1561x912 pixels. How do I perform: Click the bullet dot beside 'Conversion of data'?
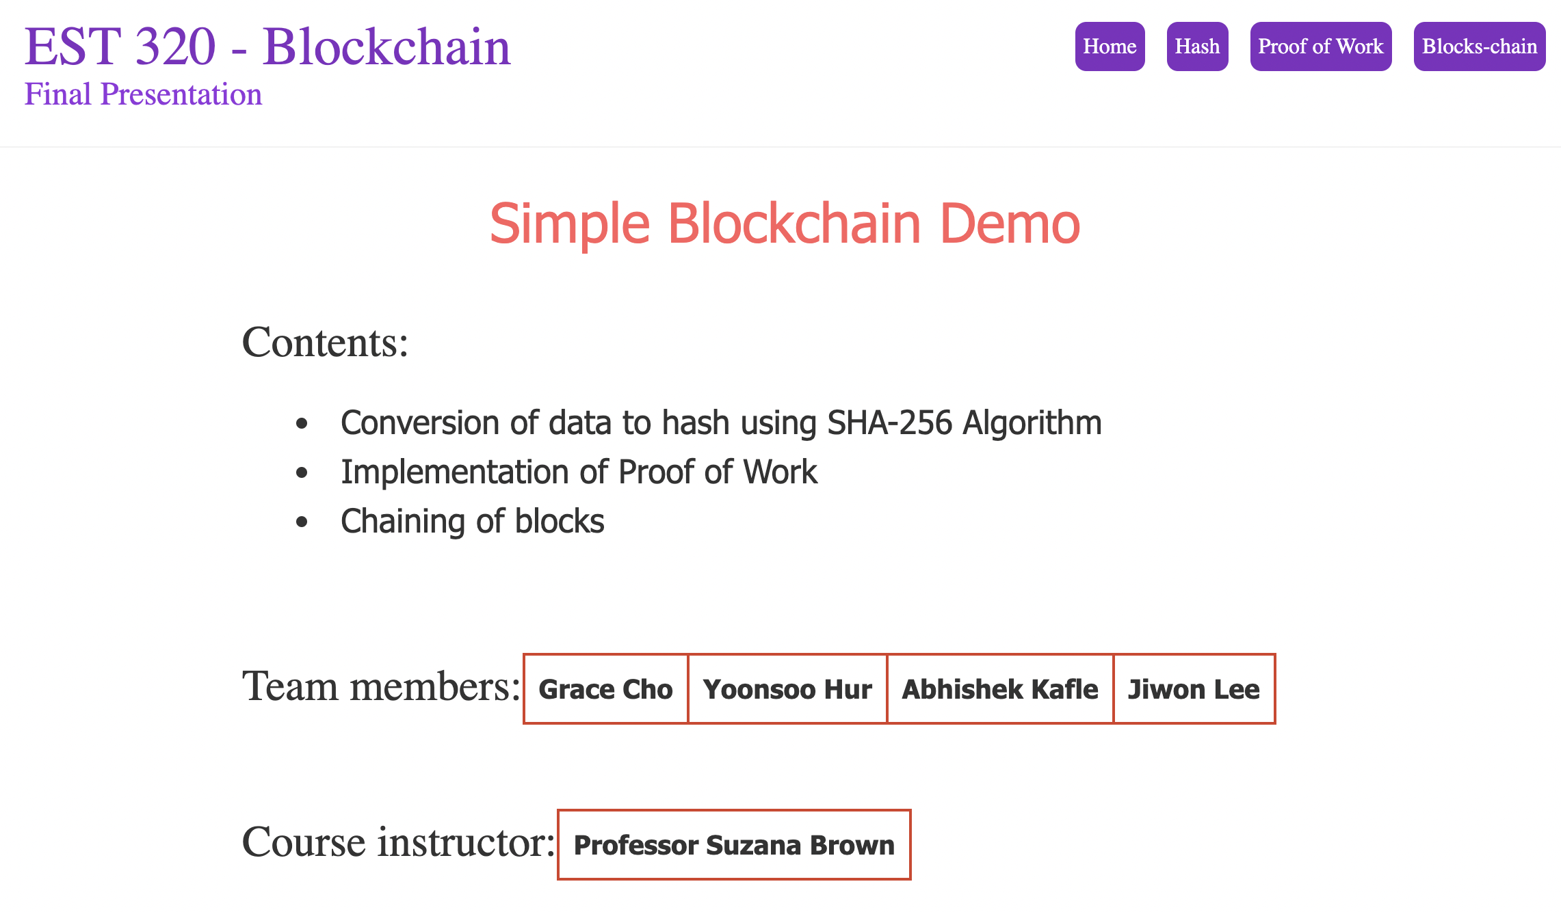[302, 424]
